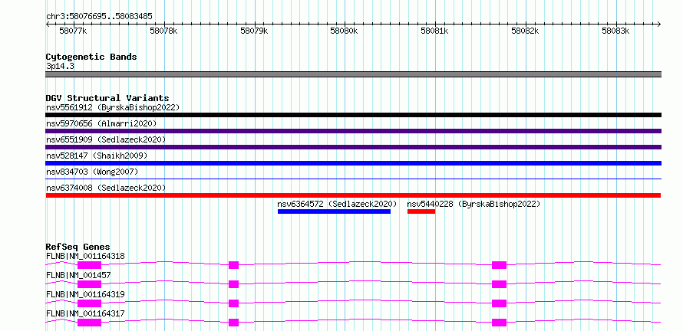The image size is (683, 331).
Task: Click the Cytogenetic Bands track title
Action: [x=91, y=57]
